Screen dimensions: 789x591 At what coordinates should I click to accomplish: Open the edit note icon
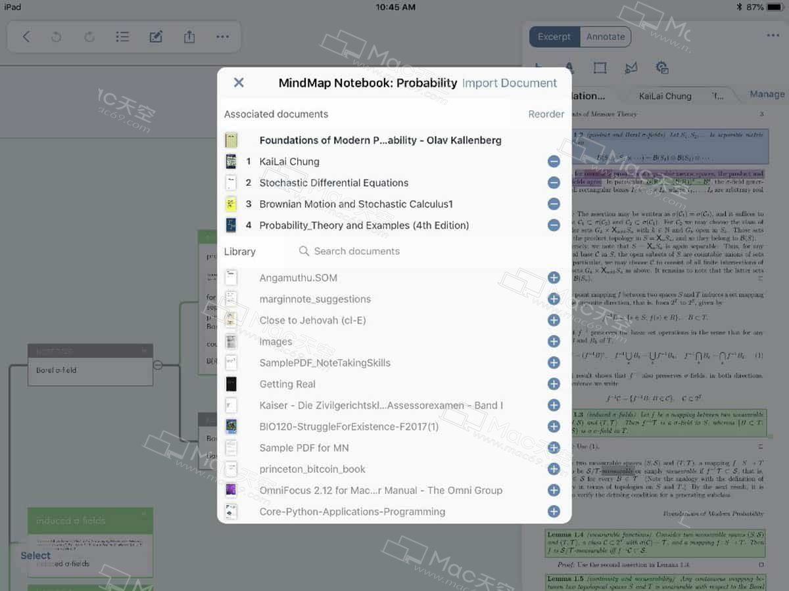(156, 37)
